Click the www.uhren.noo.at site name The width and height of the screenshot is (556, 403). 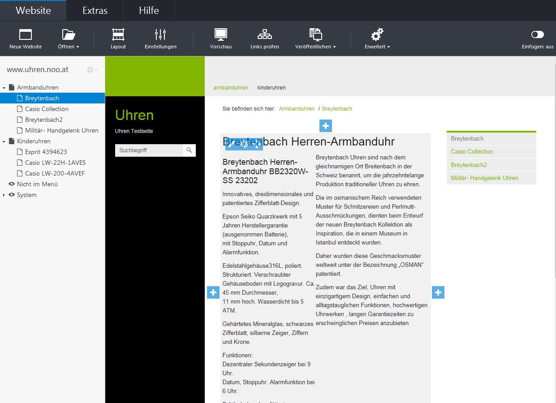coord(38,69)
